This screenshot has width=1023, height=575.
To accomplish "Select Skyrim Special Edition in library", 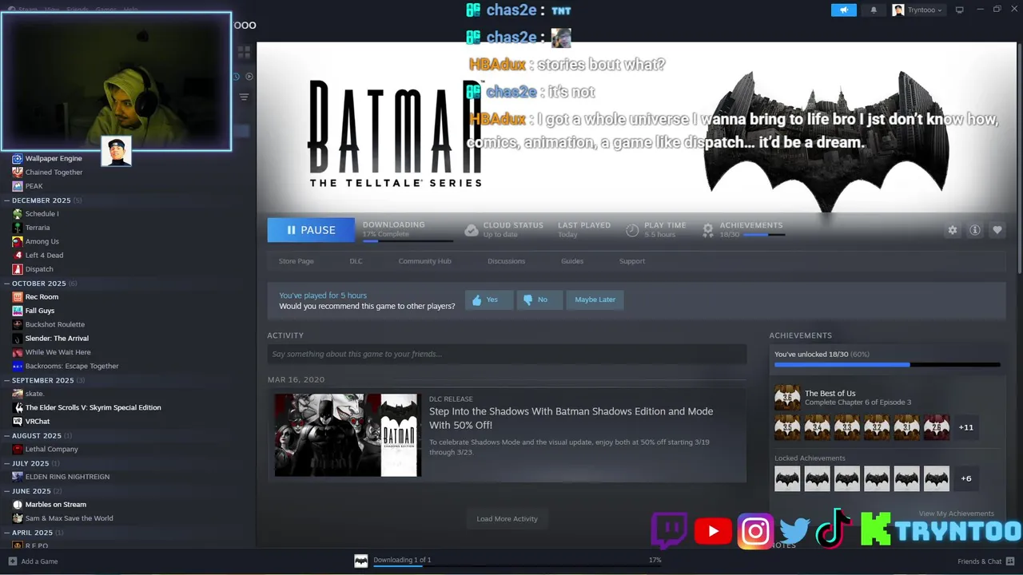I will [93, 407].
